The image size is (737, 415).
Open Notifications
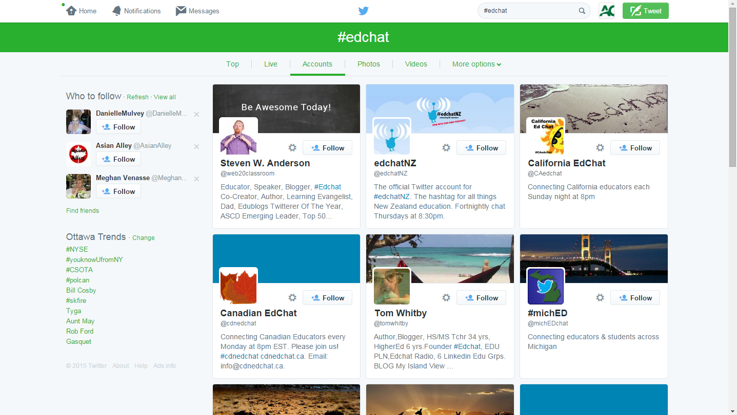(136, 11)
